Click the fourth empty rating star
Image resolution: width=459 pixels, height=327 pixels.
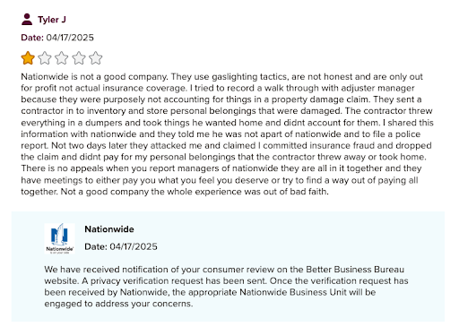pos(79,58)
